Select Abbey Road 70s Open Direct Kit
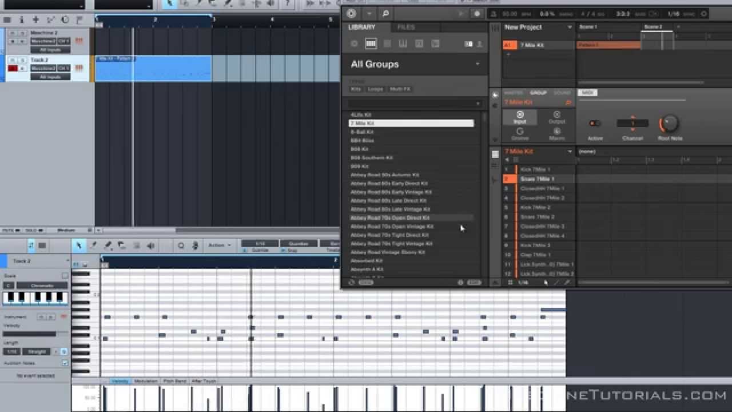Image resolution: width=732 pixels, height=412 pixels. pyautogui.click(x=411, y=218)
